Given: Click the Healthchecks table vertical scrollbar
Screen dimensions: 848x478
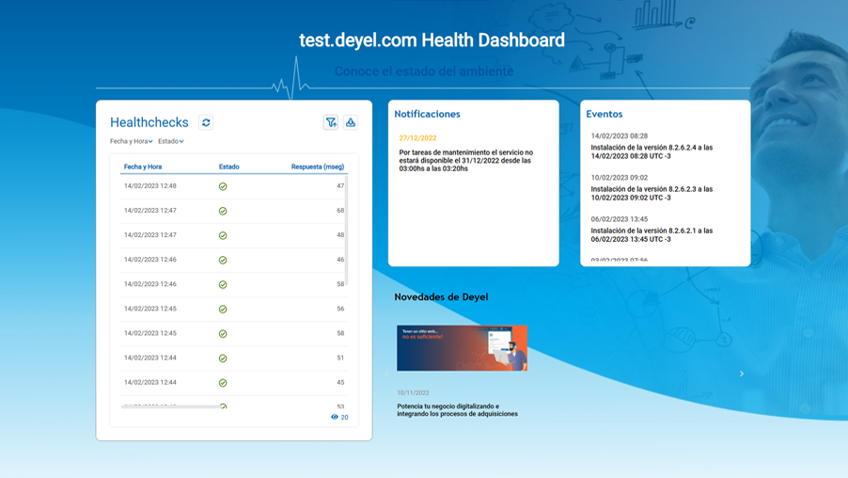Looking at the screenshot, I should [x=346, y=231].
